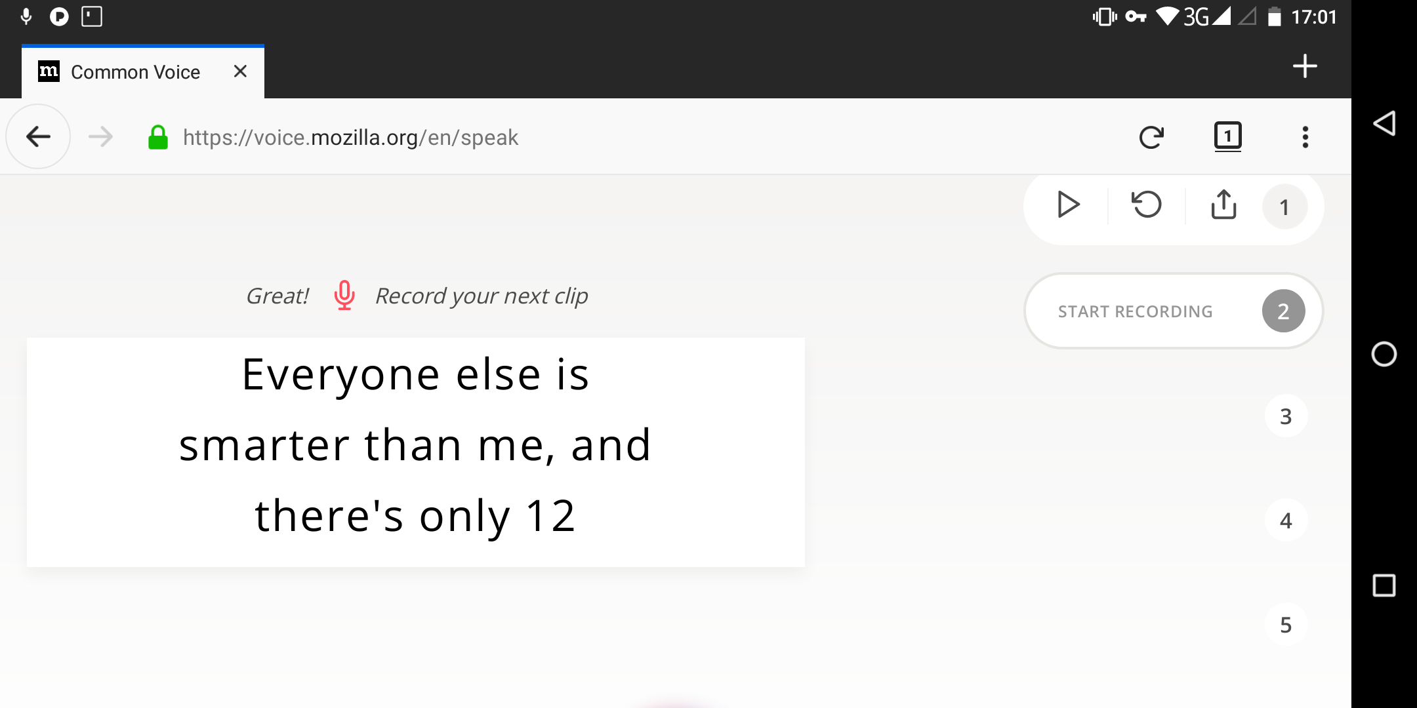
Task: Open the browser tab switcher
Action: (1227, 137)
